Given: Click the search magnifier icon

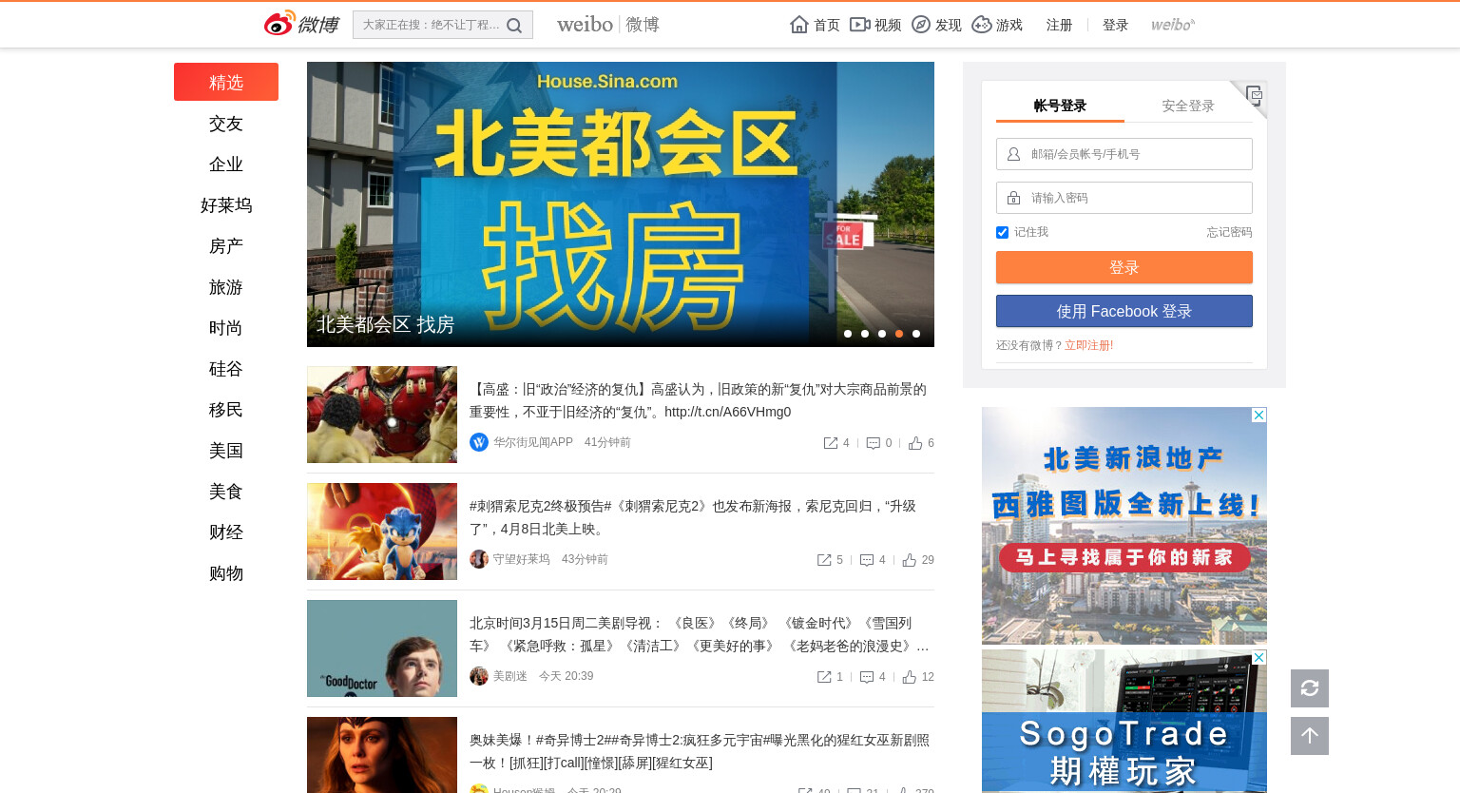Looking at the screenshot, I should click(514, 26).
